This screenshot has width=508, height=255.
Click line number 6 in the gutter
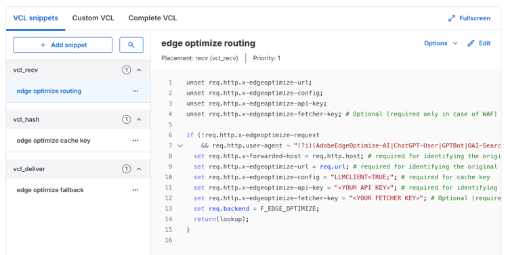171,135
